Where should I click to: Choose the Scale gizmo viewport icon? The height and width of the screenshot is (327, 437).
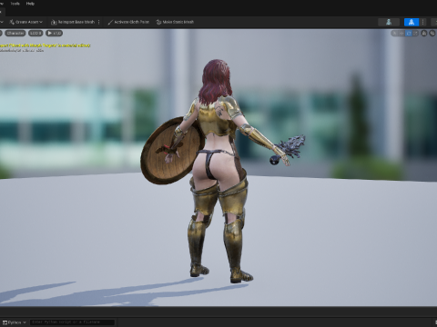(415, 33)
